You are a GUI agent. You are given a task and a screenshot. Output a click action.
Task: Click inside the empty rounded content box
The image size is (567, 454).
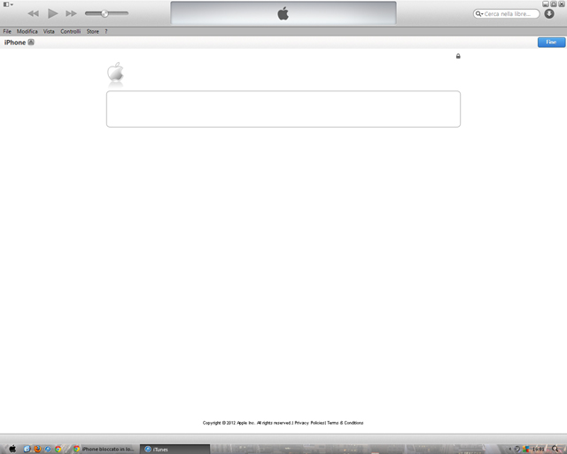[283, 109]
